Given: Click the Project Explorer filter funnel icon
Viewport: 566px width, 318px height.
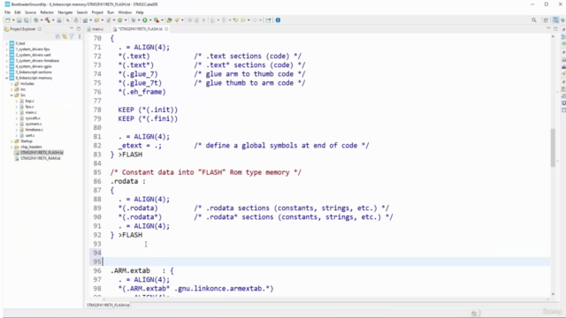Looking at the screenshot, I should (72, 36).
